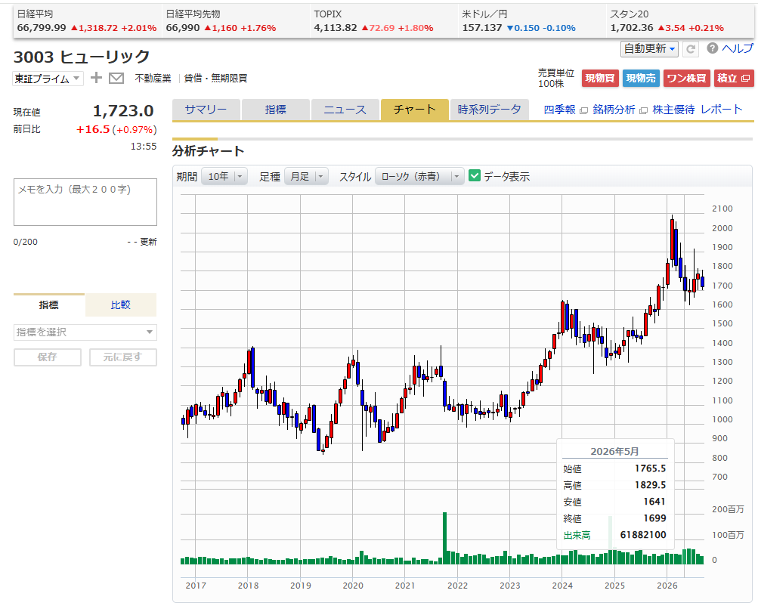Click the TOPIX ticker value
The image size is (758, 612).
click(x=336, y=28)
